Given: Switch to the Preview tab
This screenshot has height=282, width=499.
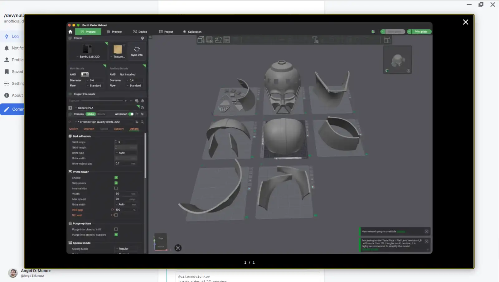Looking at the screenshot, I should [x=114, y=32].
